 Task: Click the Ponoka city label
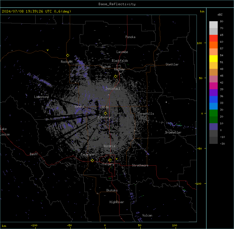point(130,37)
